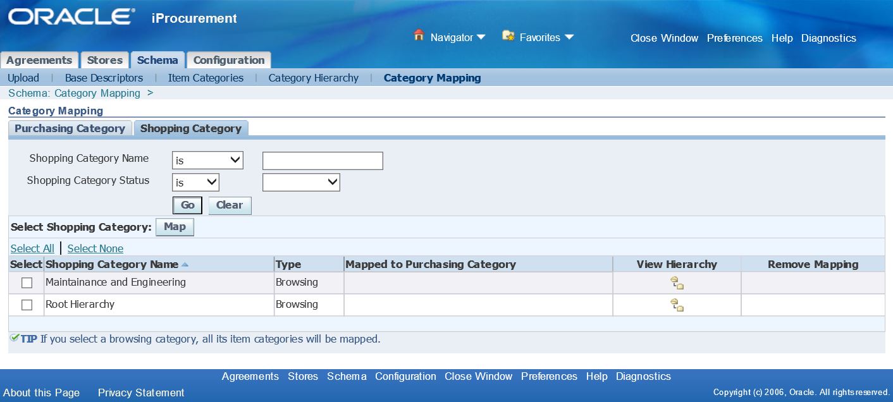Click Browsing type in Root Hierarchy row
Image resolution: width=893 pixels, height=402 pixels.
click(x=297, y=304)
